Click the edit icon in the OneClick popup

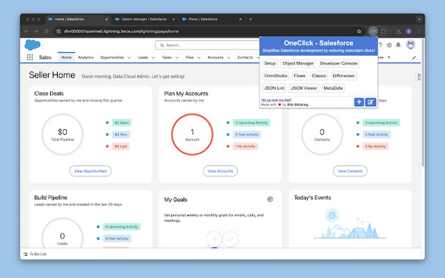pyautogui.click(x=370, y=102)
